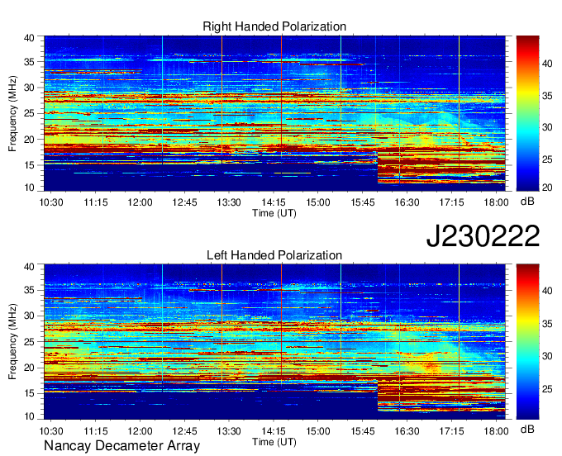Click 40 MHz tick on Right Handed frequency axis
The width and height of the screenshot is (562, 456).
click(x=29, y=38)
